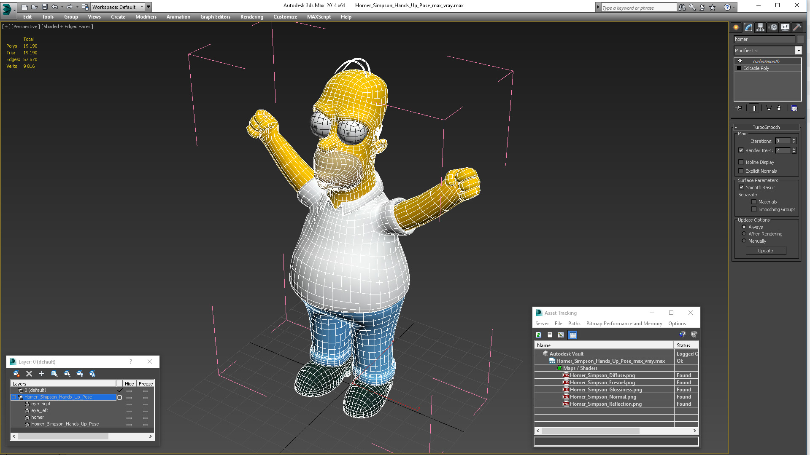This screenshot has height=455, width=810.
Task: Open the Motion panel tab
Action: tap(773, 27)
